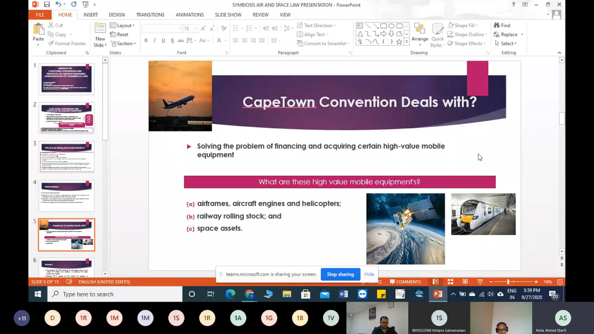The image size is (594, 334).
Task: Toggle Bold formatting
Action: coord(146,40)
